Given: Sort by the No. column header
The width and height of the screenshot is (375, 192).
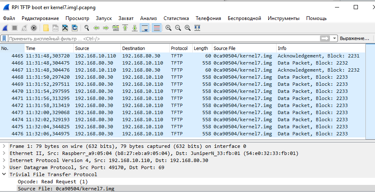Looking at the screenshot, I should [x=12, y=48].
